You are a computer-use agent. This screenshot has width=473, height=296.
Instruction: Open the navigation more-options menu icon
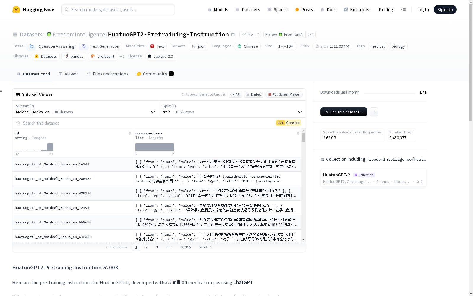pos(403,9)
